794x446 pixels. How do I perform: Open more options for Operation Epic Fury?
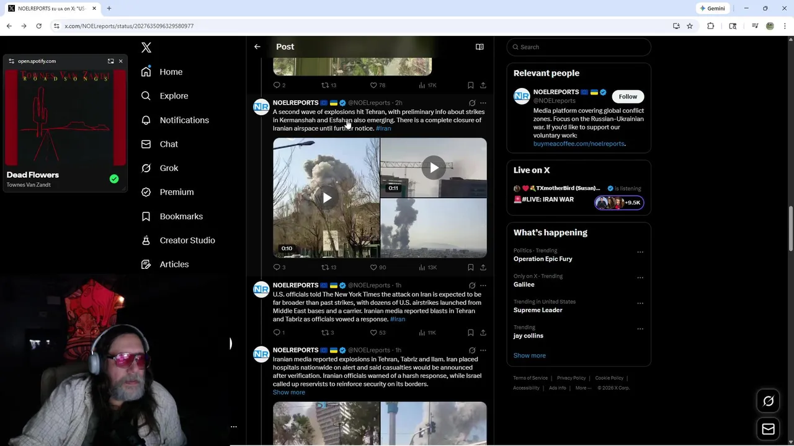click(640, 252)
